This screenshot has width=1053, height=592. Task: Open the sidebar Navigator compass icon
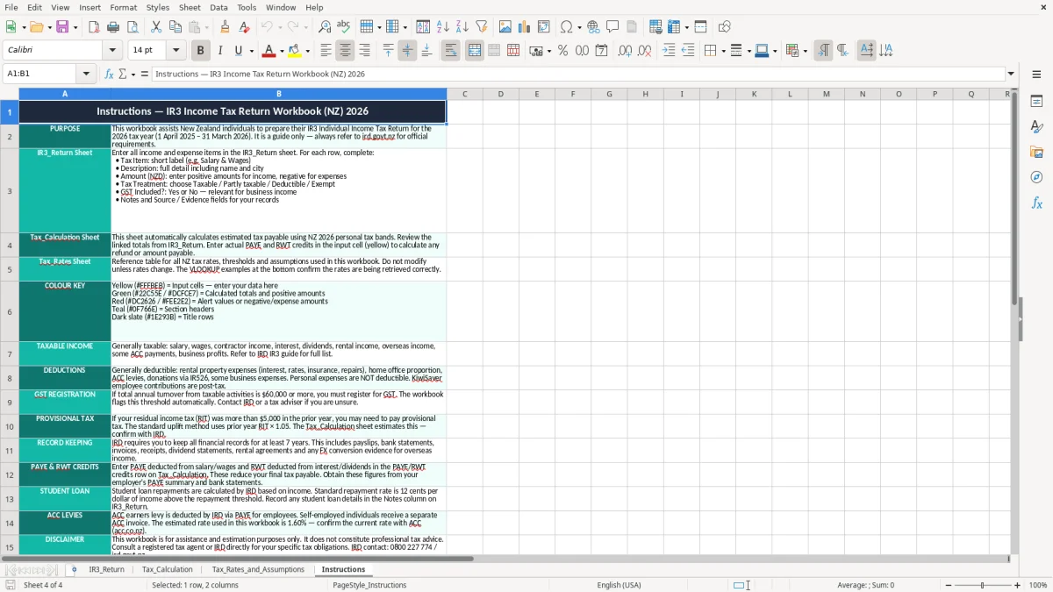coord(1036,177)
